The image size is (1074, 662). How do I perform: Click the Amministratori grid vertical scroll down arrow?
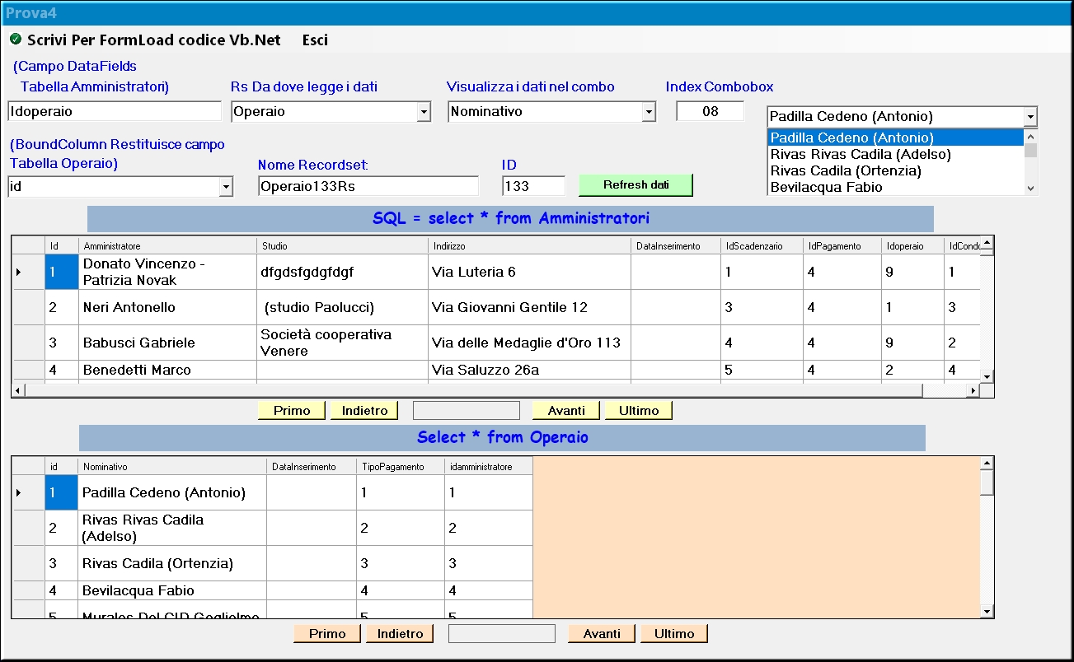pyautogui.click(x=987, y=376)
